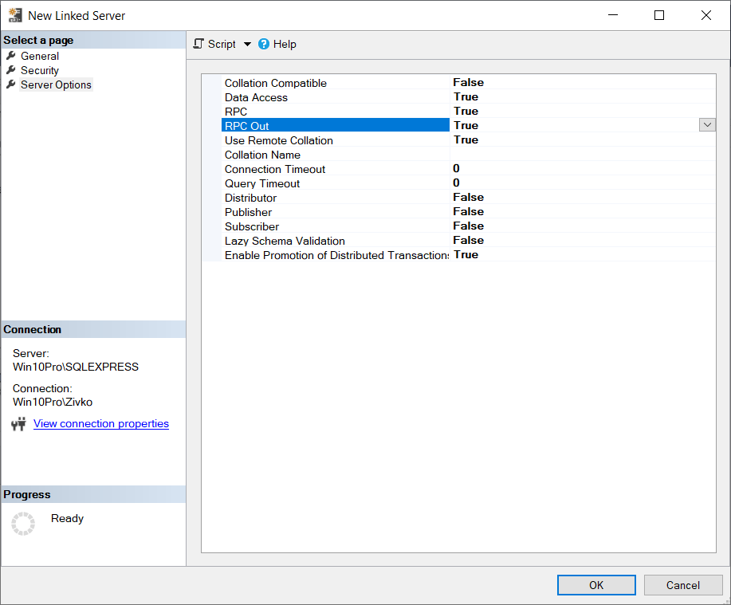Click the blue Help question mark icon
This screenshot has width=731, height=605.
tap(263, 44)
